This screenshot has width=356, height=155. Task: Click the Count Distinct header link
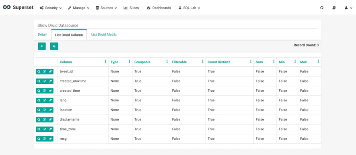pyautogui.click(x=219, y=62)
